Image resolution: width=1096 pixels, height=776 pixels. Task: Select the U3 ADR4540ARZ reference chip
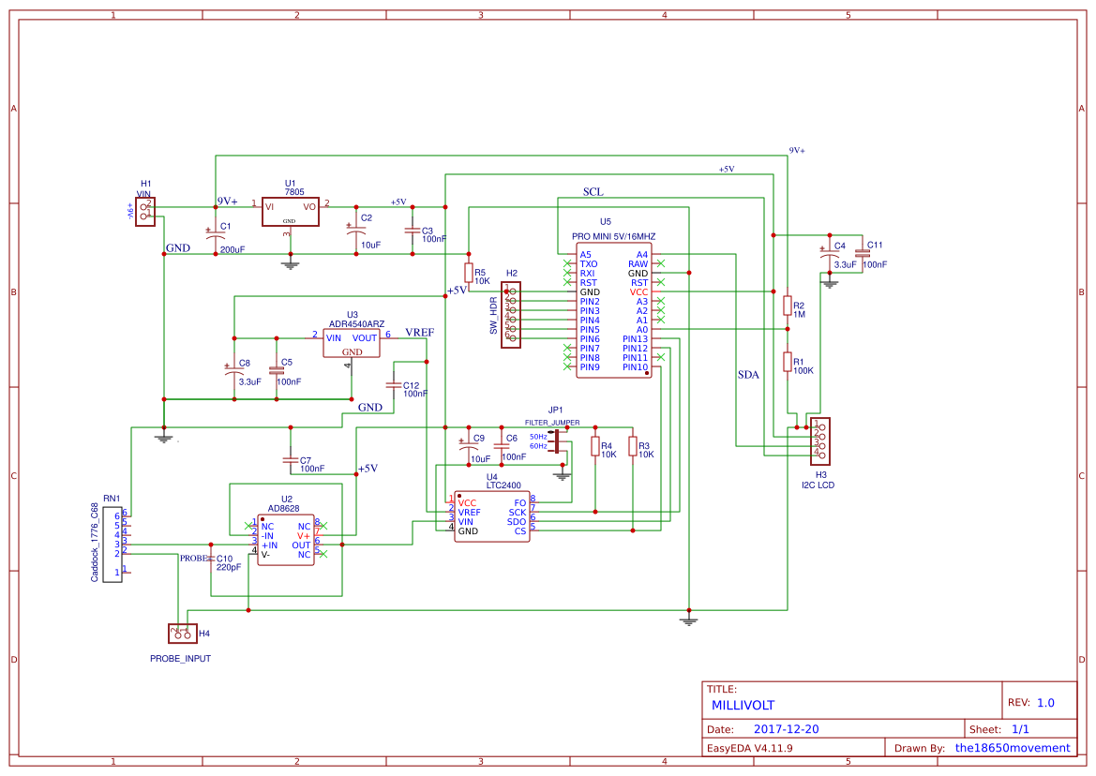(x=352, y=343)
